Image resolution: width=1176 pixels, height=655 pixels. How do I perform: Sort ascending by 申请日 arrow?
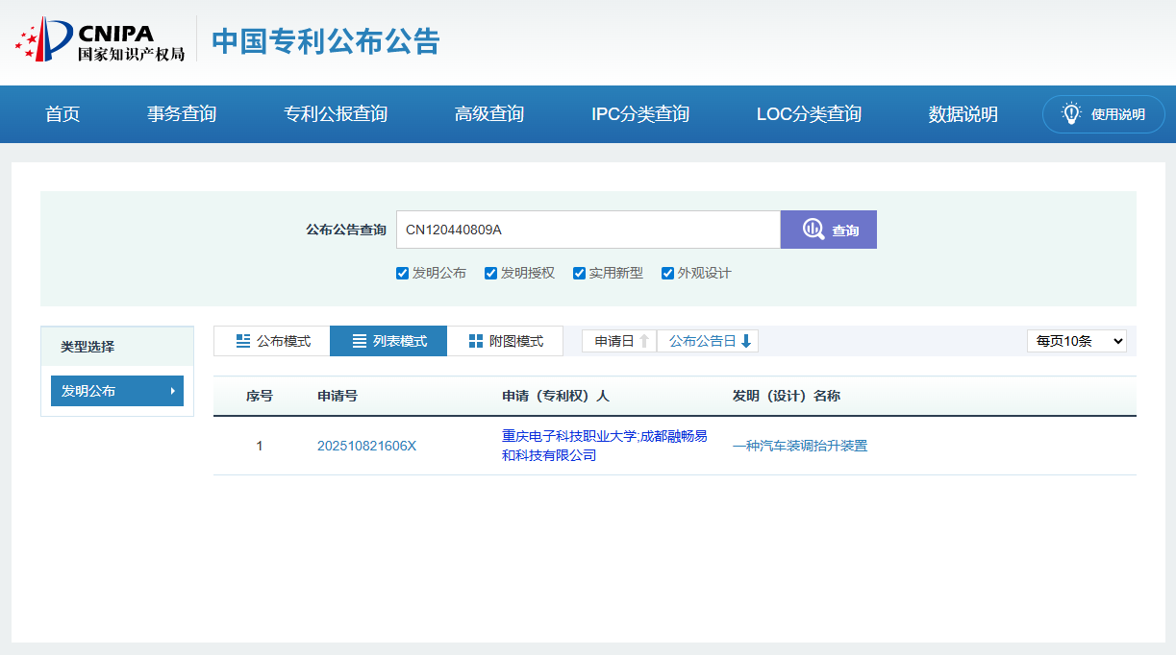tap(644, 341)
